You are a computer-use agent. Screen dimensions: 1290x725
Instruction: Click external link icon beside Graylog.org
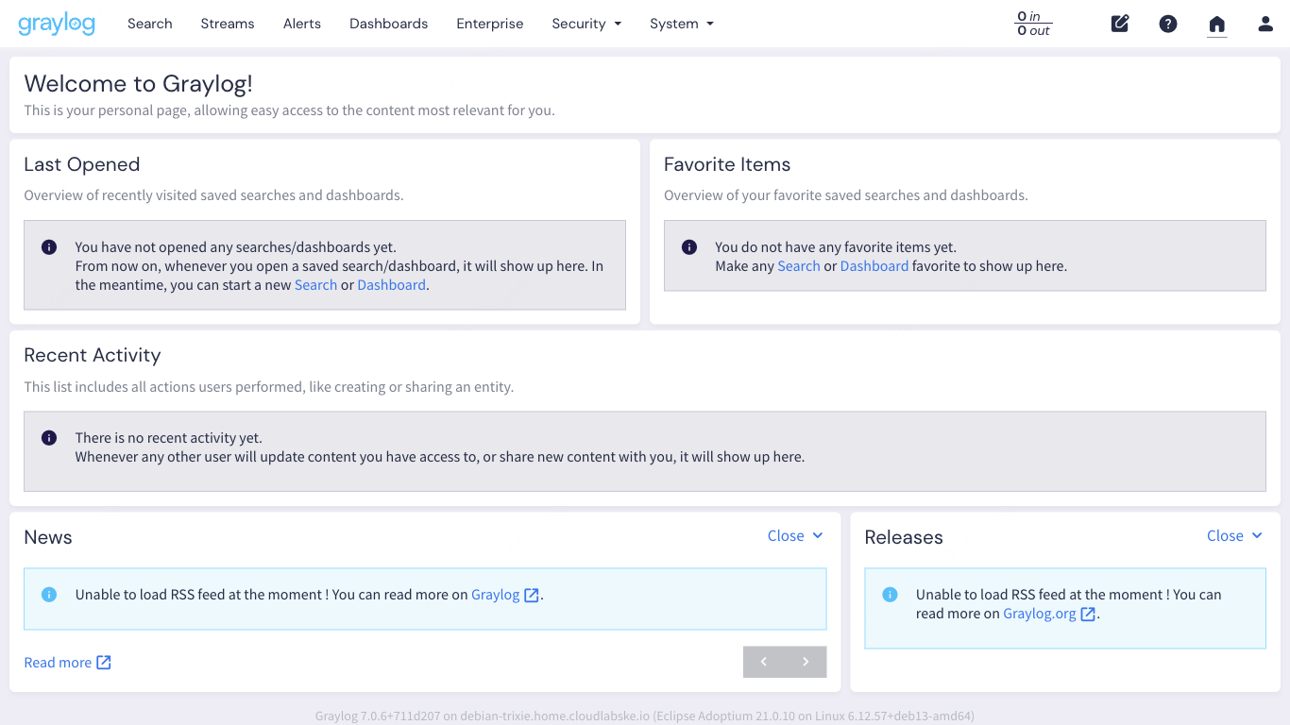[1088, 614]
